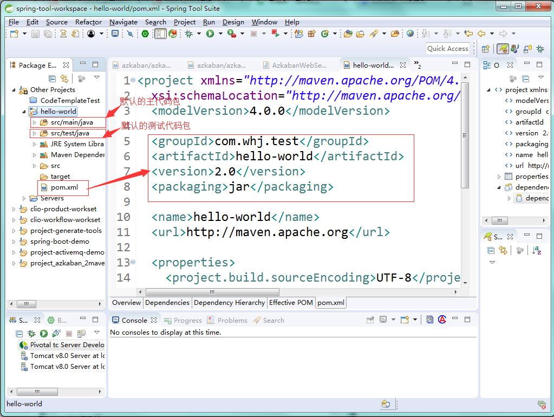Click the Open Type toolbar icon
This screenshot has height=417, width=554.
tap(348, 34)
